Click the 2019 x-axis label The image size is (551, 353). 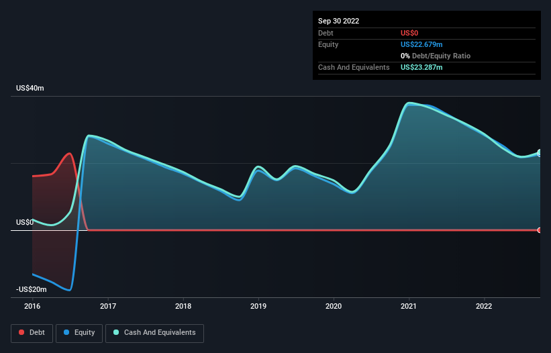(258, 306)
